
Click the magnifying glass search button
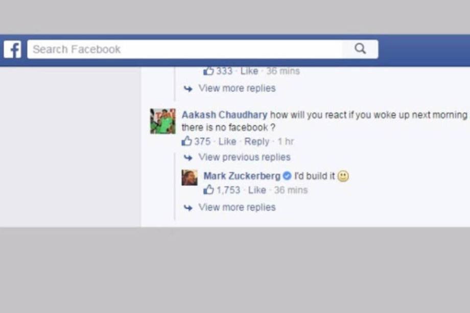[x=360, y=49]
